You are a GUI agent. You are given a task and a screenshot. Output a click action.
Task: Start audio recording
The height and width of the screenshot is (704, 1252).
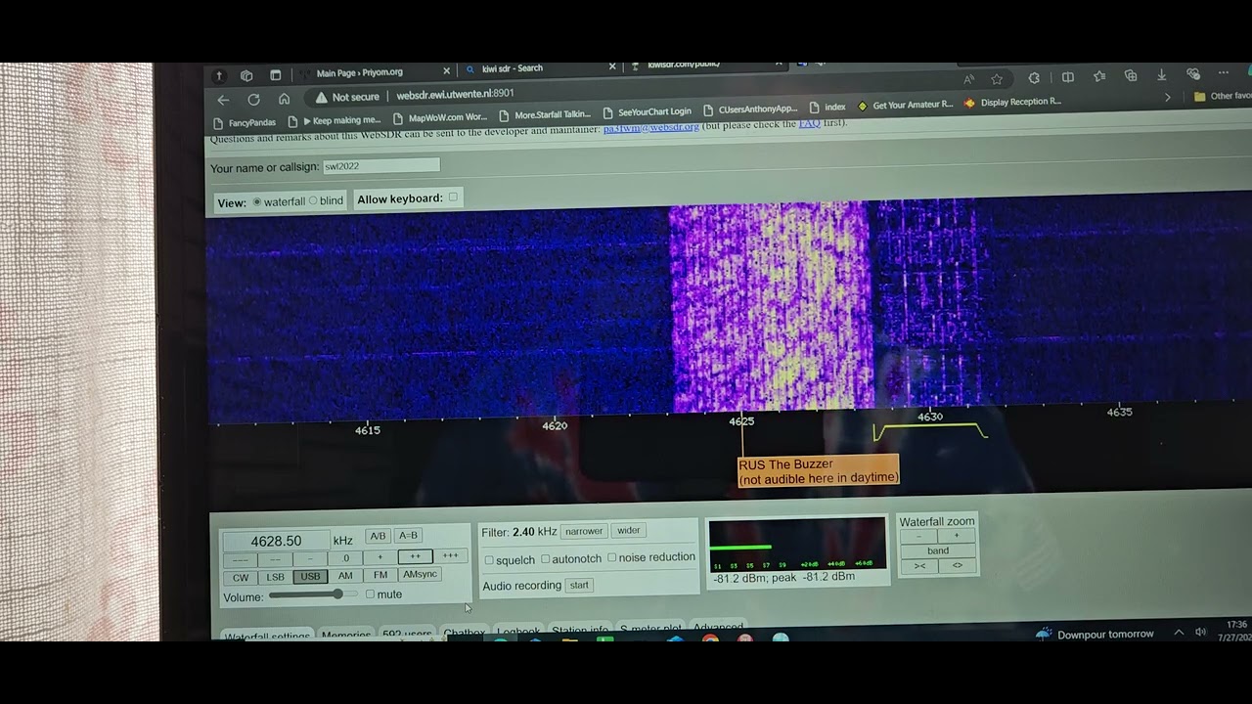579,585
